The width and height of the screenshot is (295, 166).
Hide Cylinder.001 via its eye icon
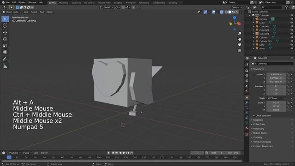pyautogui.click(x=292, y=41)
